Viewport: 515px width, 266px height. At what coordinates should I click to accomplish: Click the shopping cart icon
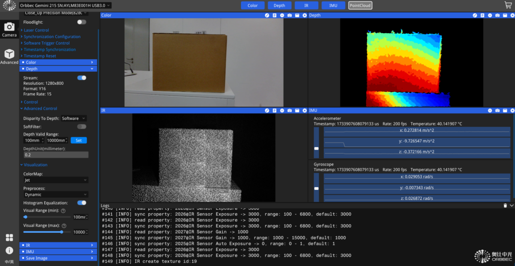pos(508,5)
